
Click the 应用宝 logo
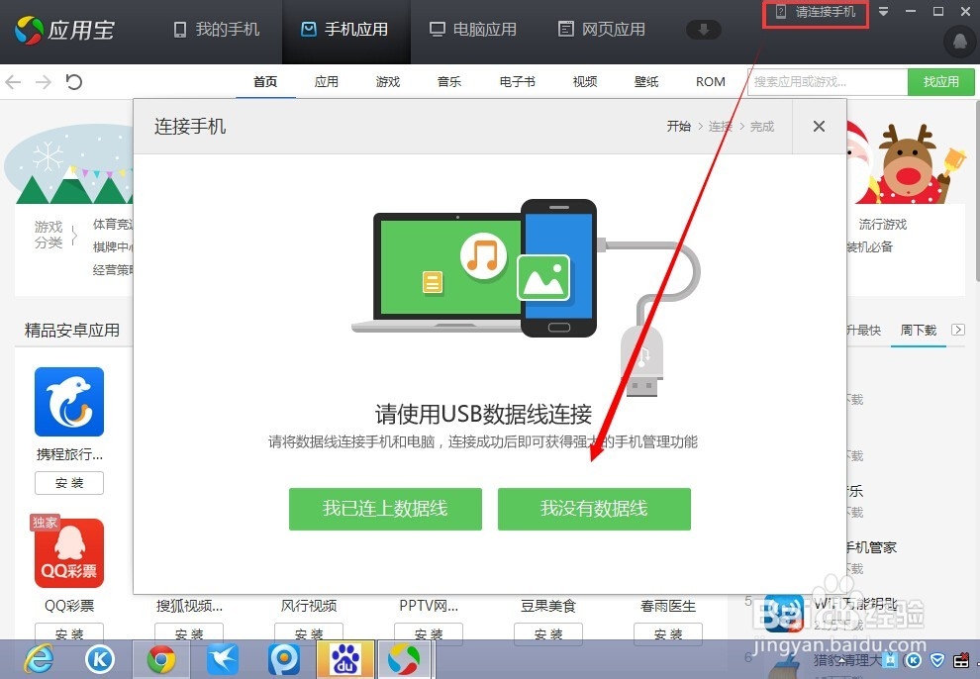[65, 30]
